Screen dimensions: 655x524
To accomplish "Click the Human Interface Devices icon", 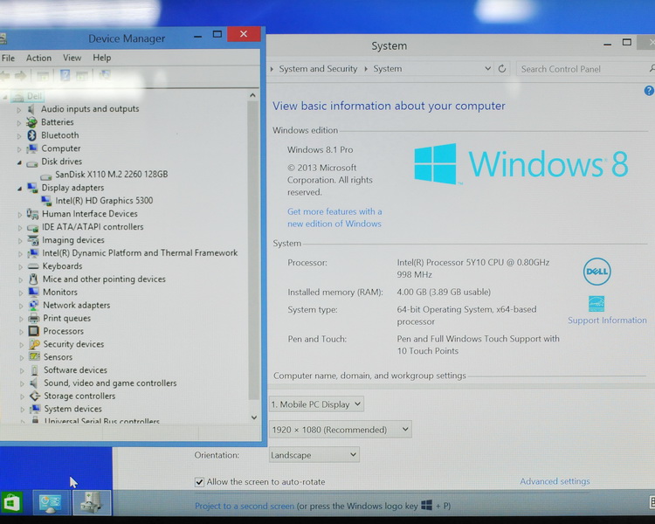I will click(32, 214).
